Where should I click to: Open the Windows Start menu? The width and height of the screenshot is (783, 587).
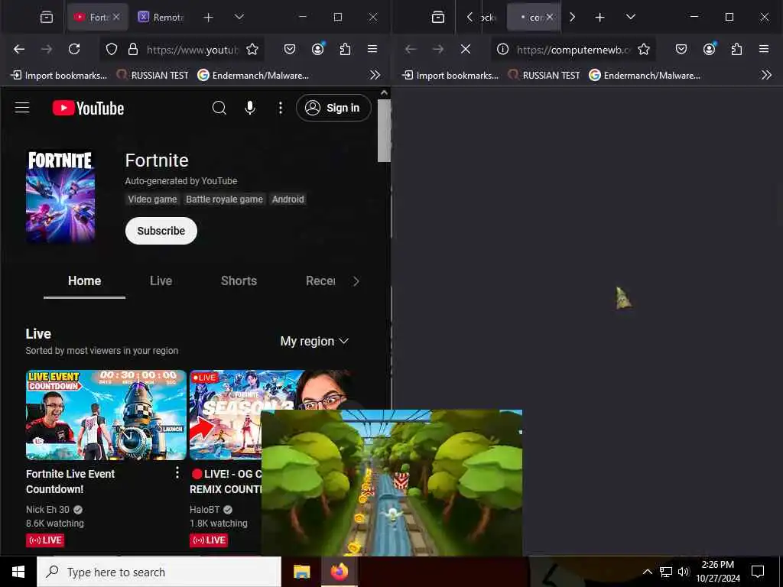coord(18,572)
